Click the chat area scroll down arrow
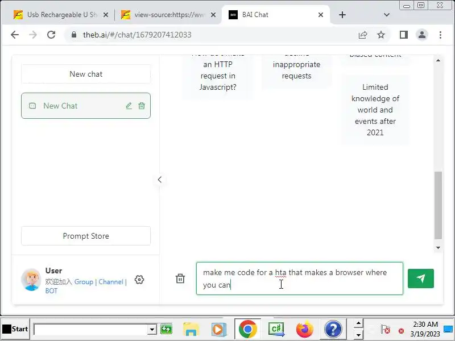Screen dimensions: 455x341 click(x=438, y=248)
